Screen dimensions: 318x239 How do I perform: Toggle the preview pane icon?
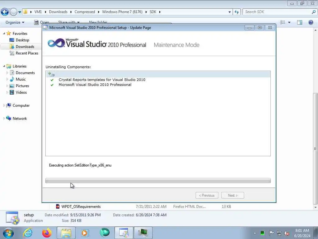pos(300,22)
